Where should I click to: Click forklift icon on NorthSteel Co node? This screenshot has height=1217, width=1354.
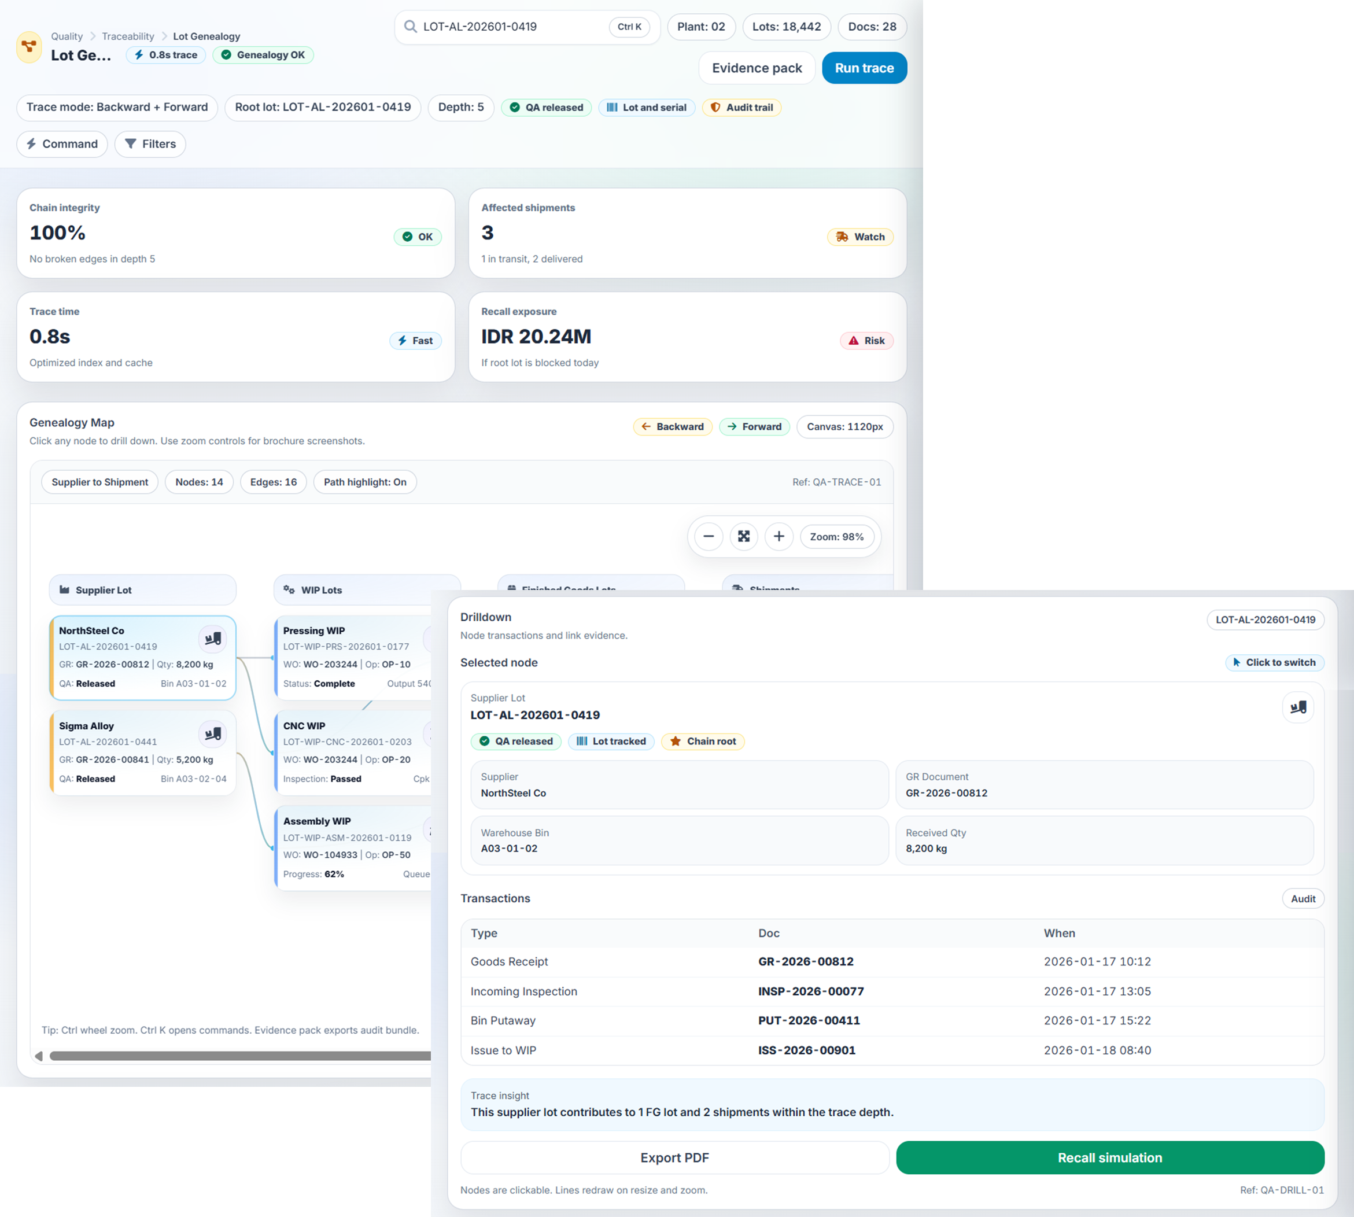(213, 639)
